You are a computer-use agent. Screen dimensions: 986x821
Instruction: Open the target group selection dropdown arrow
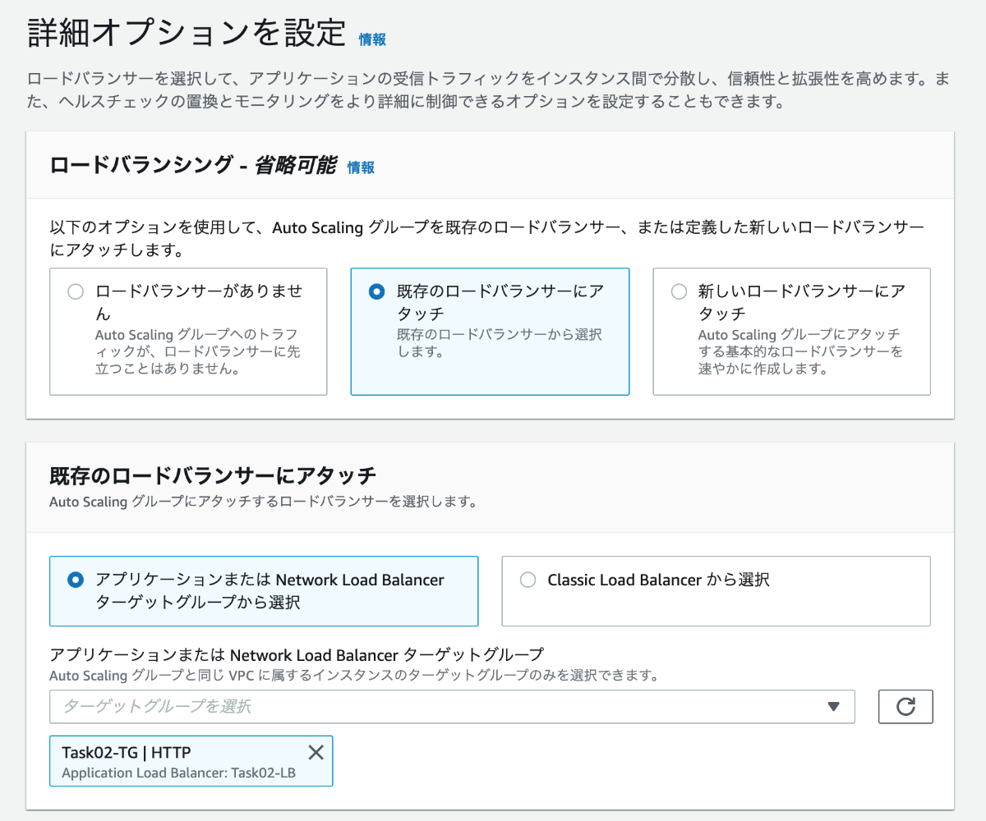833,707
